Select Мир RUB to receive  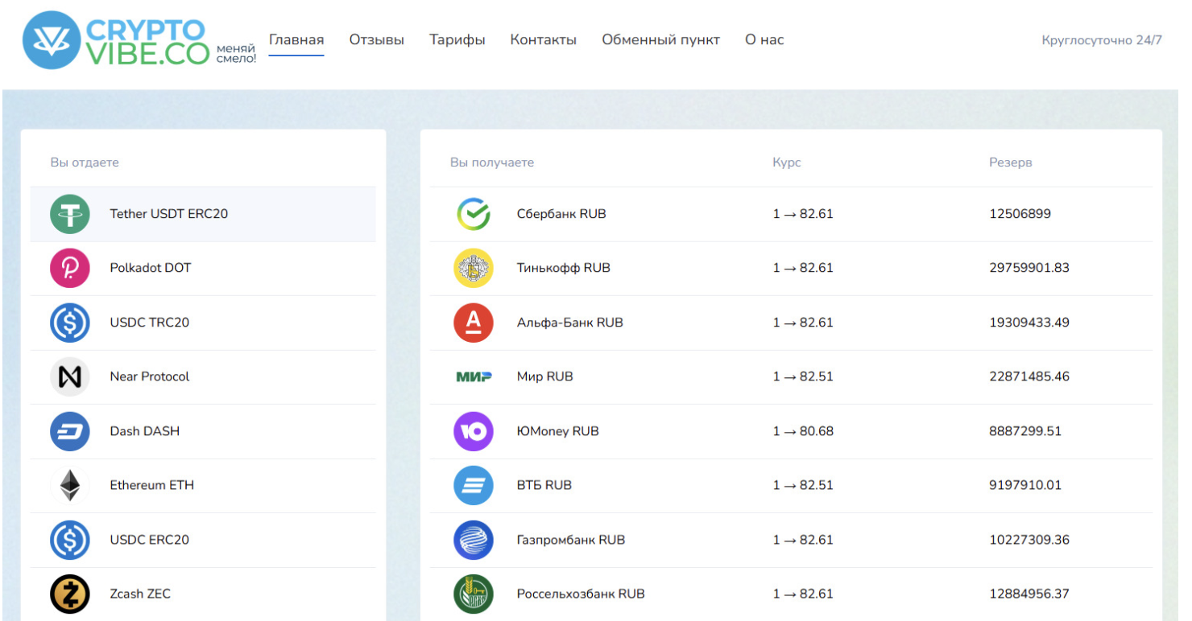(x=545, y=376)
